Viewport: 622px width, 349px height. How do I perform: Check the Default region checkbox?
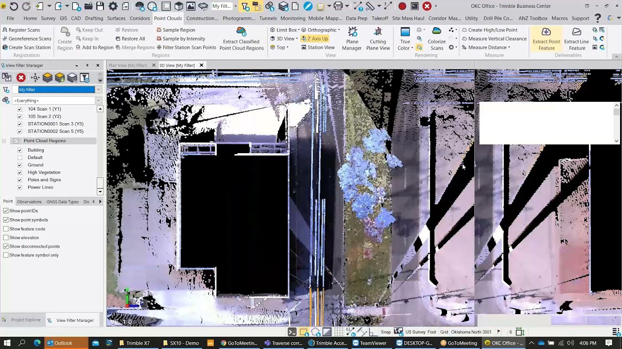pyautogui.click(x=20, y=158)
